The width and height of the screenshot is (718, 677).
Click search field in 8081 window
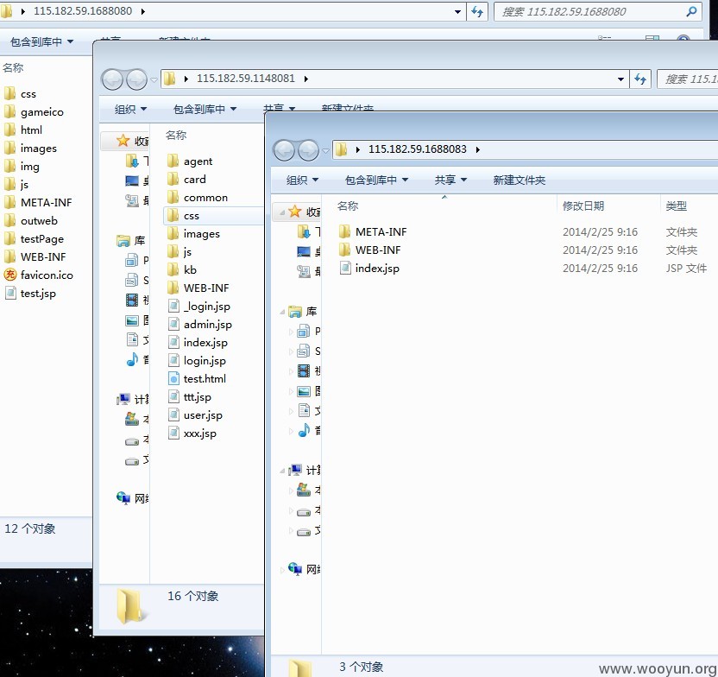point(688,79)
